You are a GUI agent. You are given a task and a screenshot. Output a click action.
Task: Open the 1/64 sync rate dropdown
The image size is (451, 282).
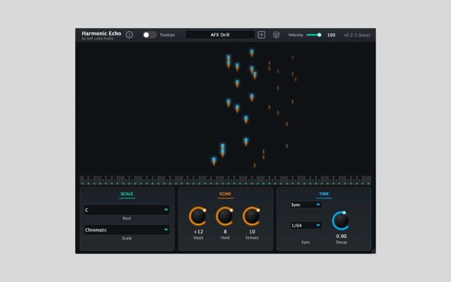306,225
